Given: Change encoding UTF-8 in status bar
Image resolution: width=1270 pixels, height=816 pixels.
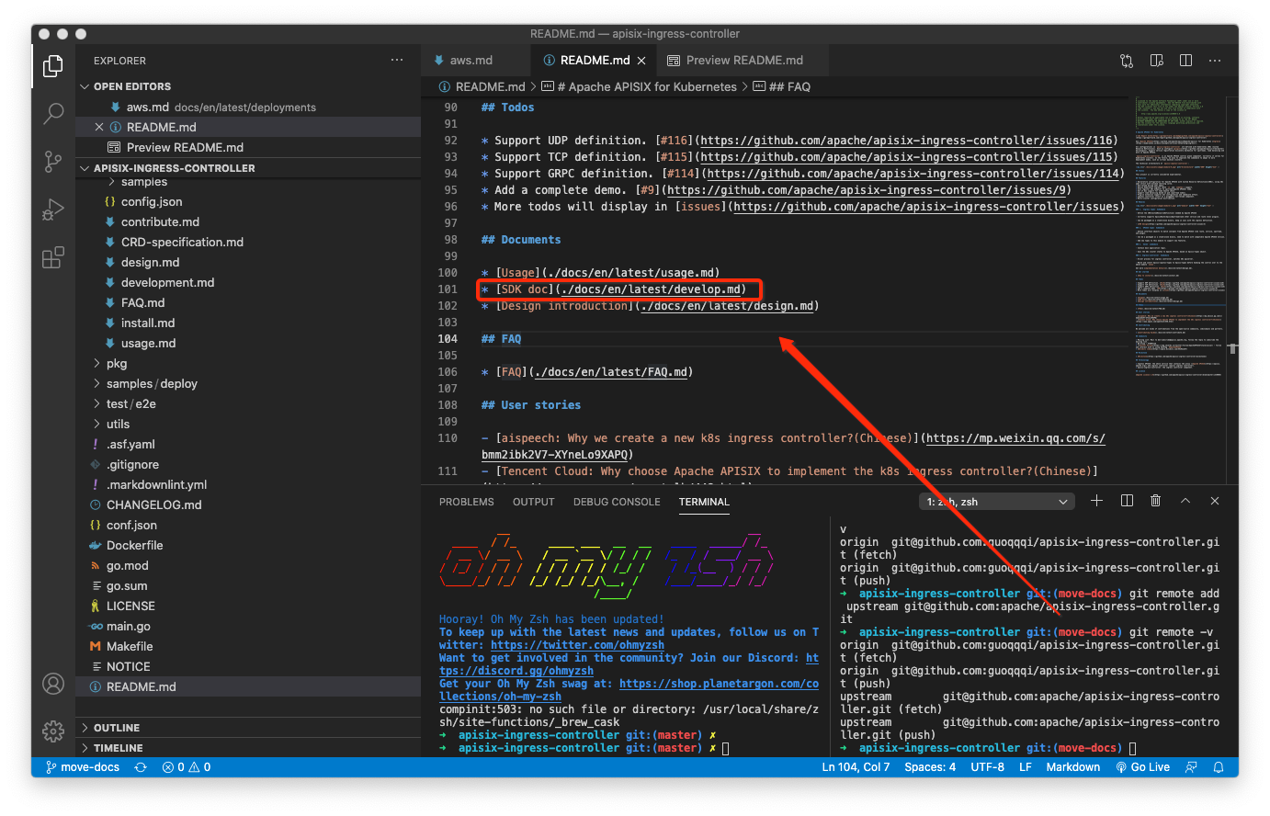Looking at the screenshot, I should click(x=987, y=767).
